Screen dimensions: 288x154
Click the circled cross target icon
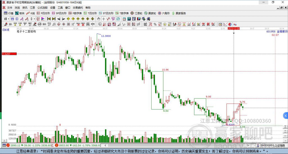point(58,24)
